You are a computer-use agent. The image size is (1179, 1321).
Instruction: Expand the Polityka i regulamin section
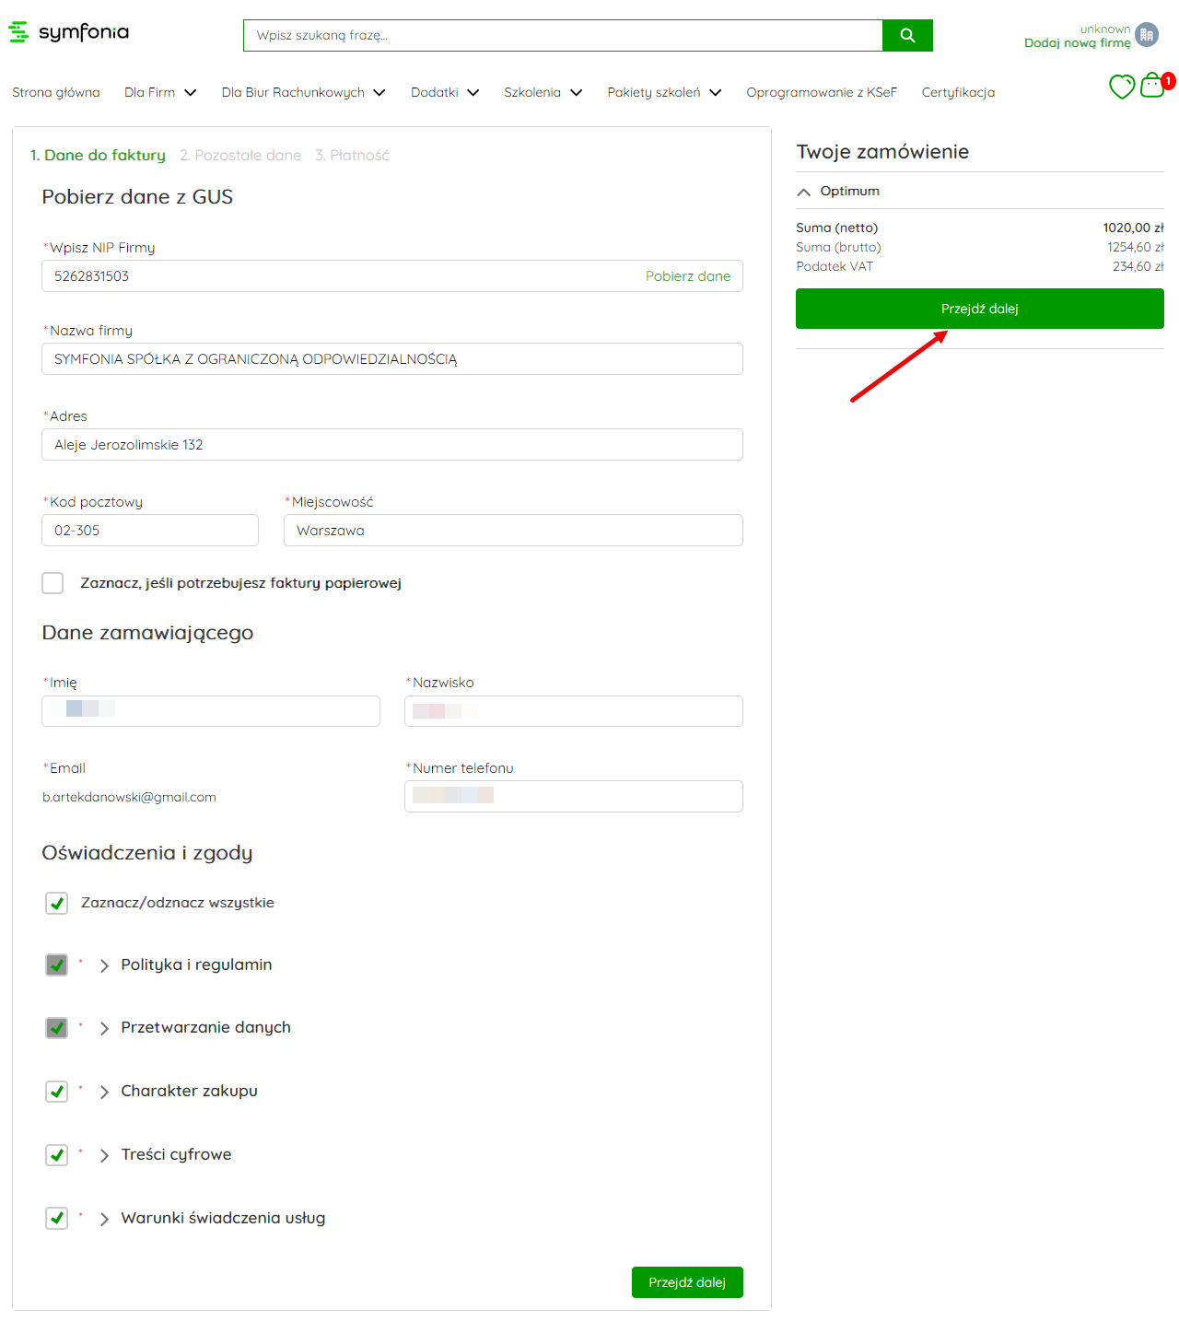[x=104, y=965]
